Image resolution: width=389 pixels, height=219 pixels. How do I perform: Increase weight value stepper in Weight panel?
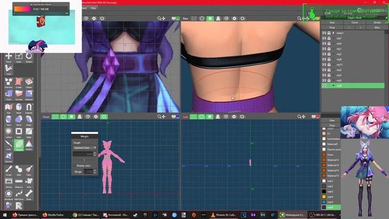95,153
